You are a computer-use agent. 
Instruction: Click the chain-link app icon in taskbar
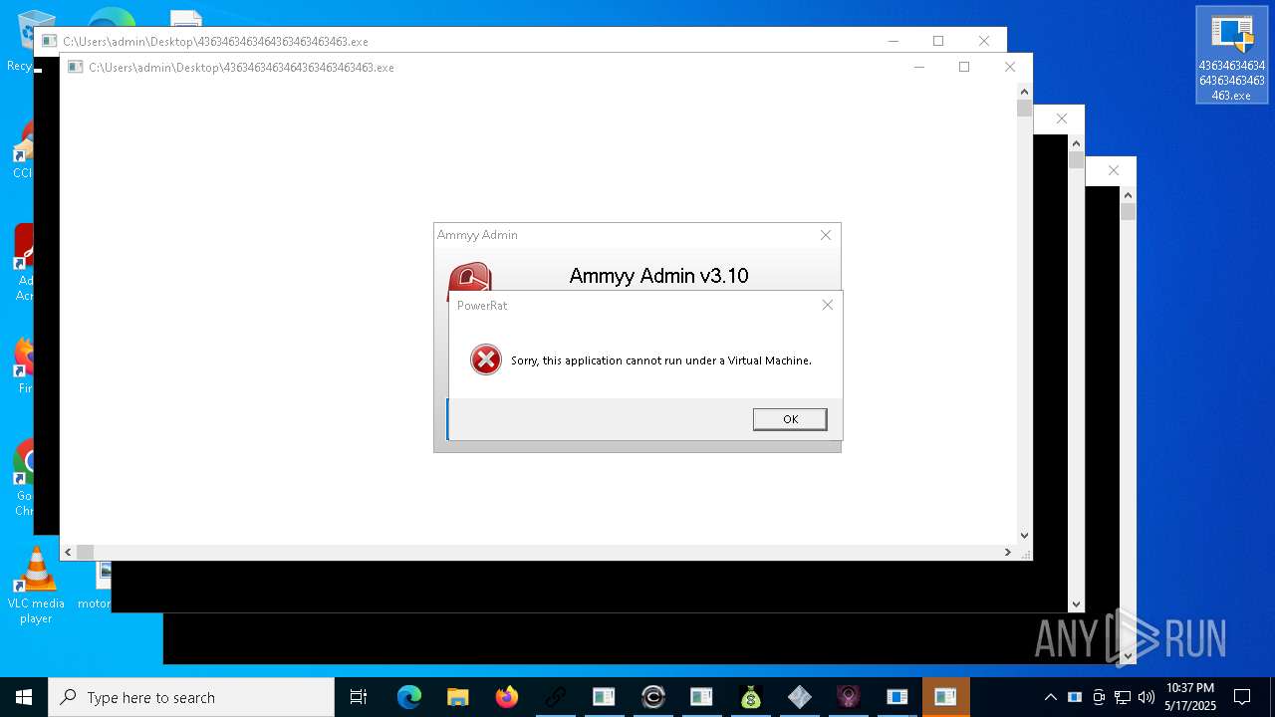coord(555,697)
